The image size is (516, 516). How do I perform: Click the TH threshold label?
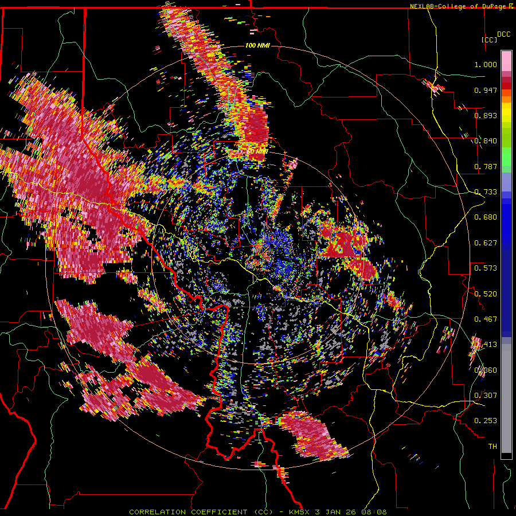pos(492,447)
